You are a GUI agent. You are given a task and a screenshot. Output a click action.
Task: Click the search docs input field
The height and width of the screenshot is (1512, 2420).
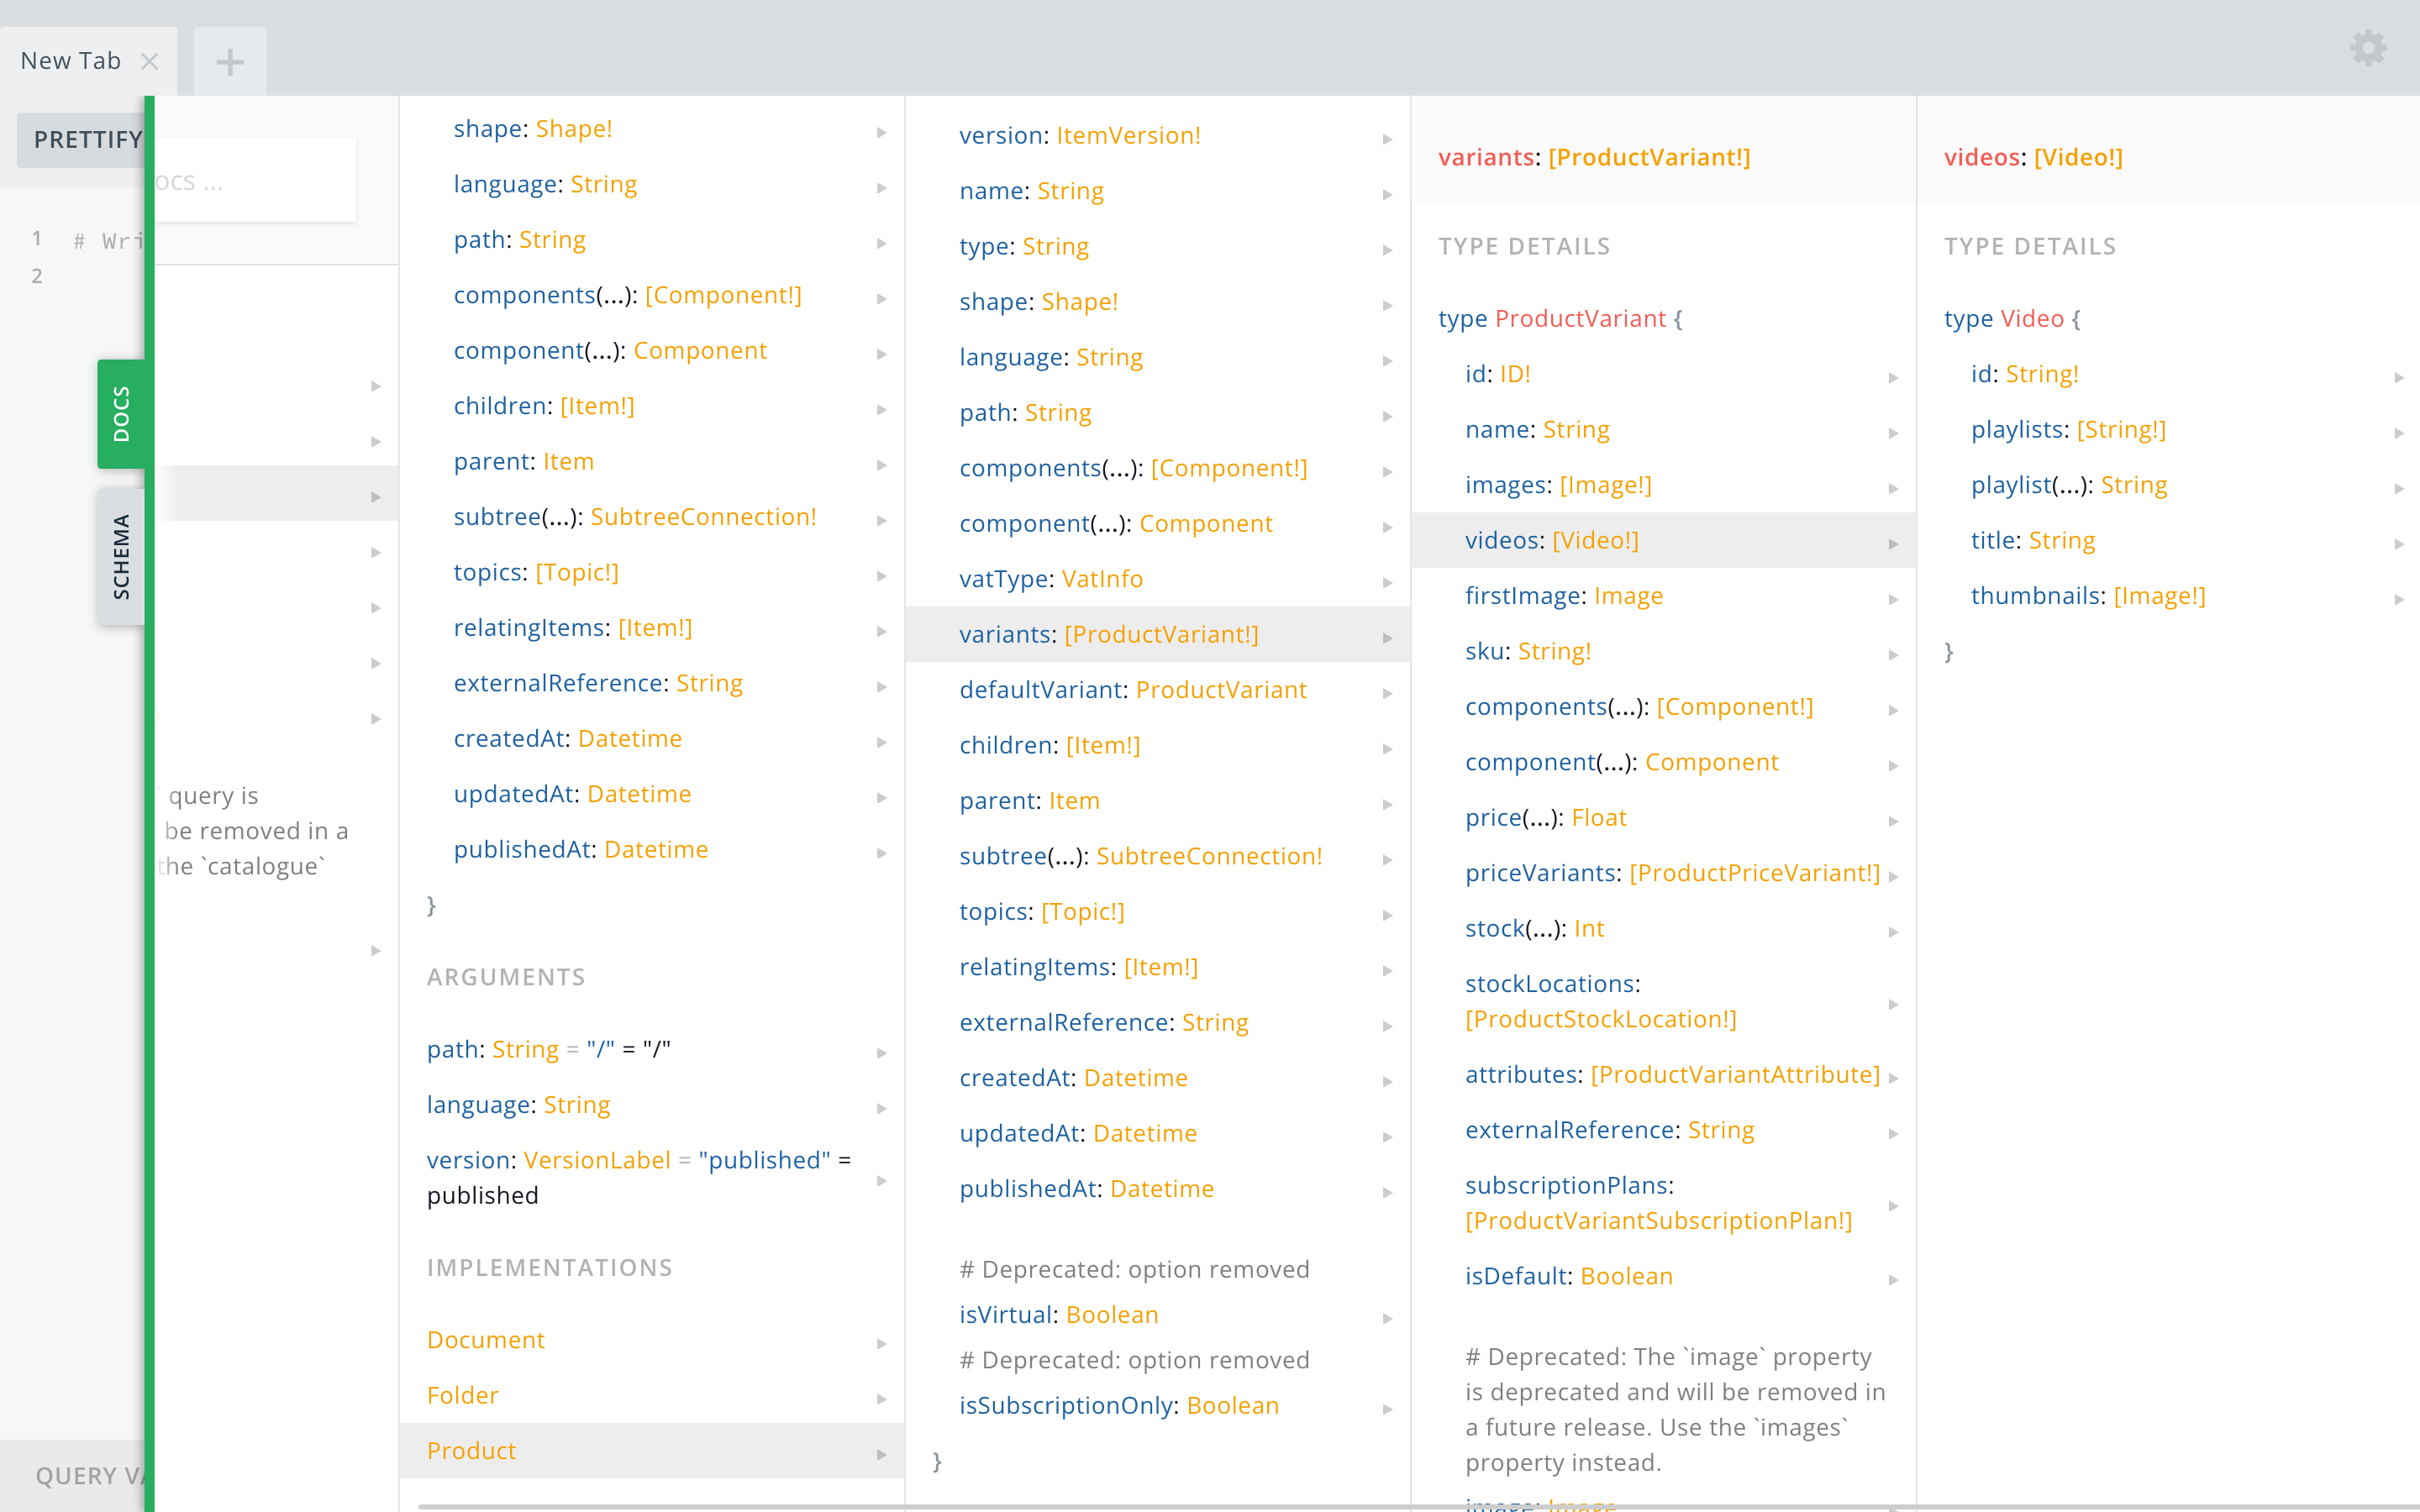(255, 181)
